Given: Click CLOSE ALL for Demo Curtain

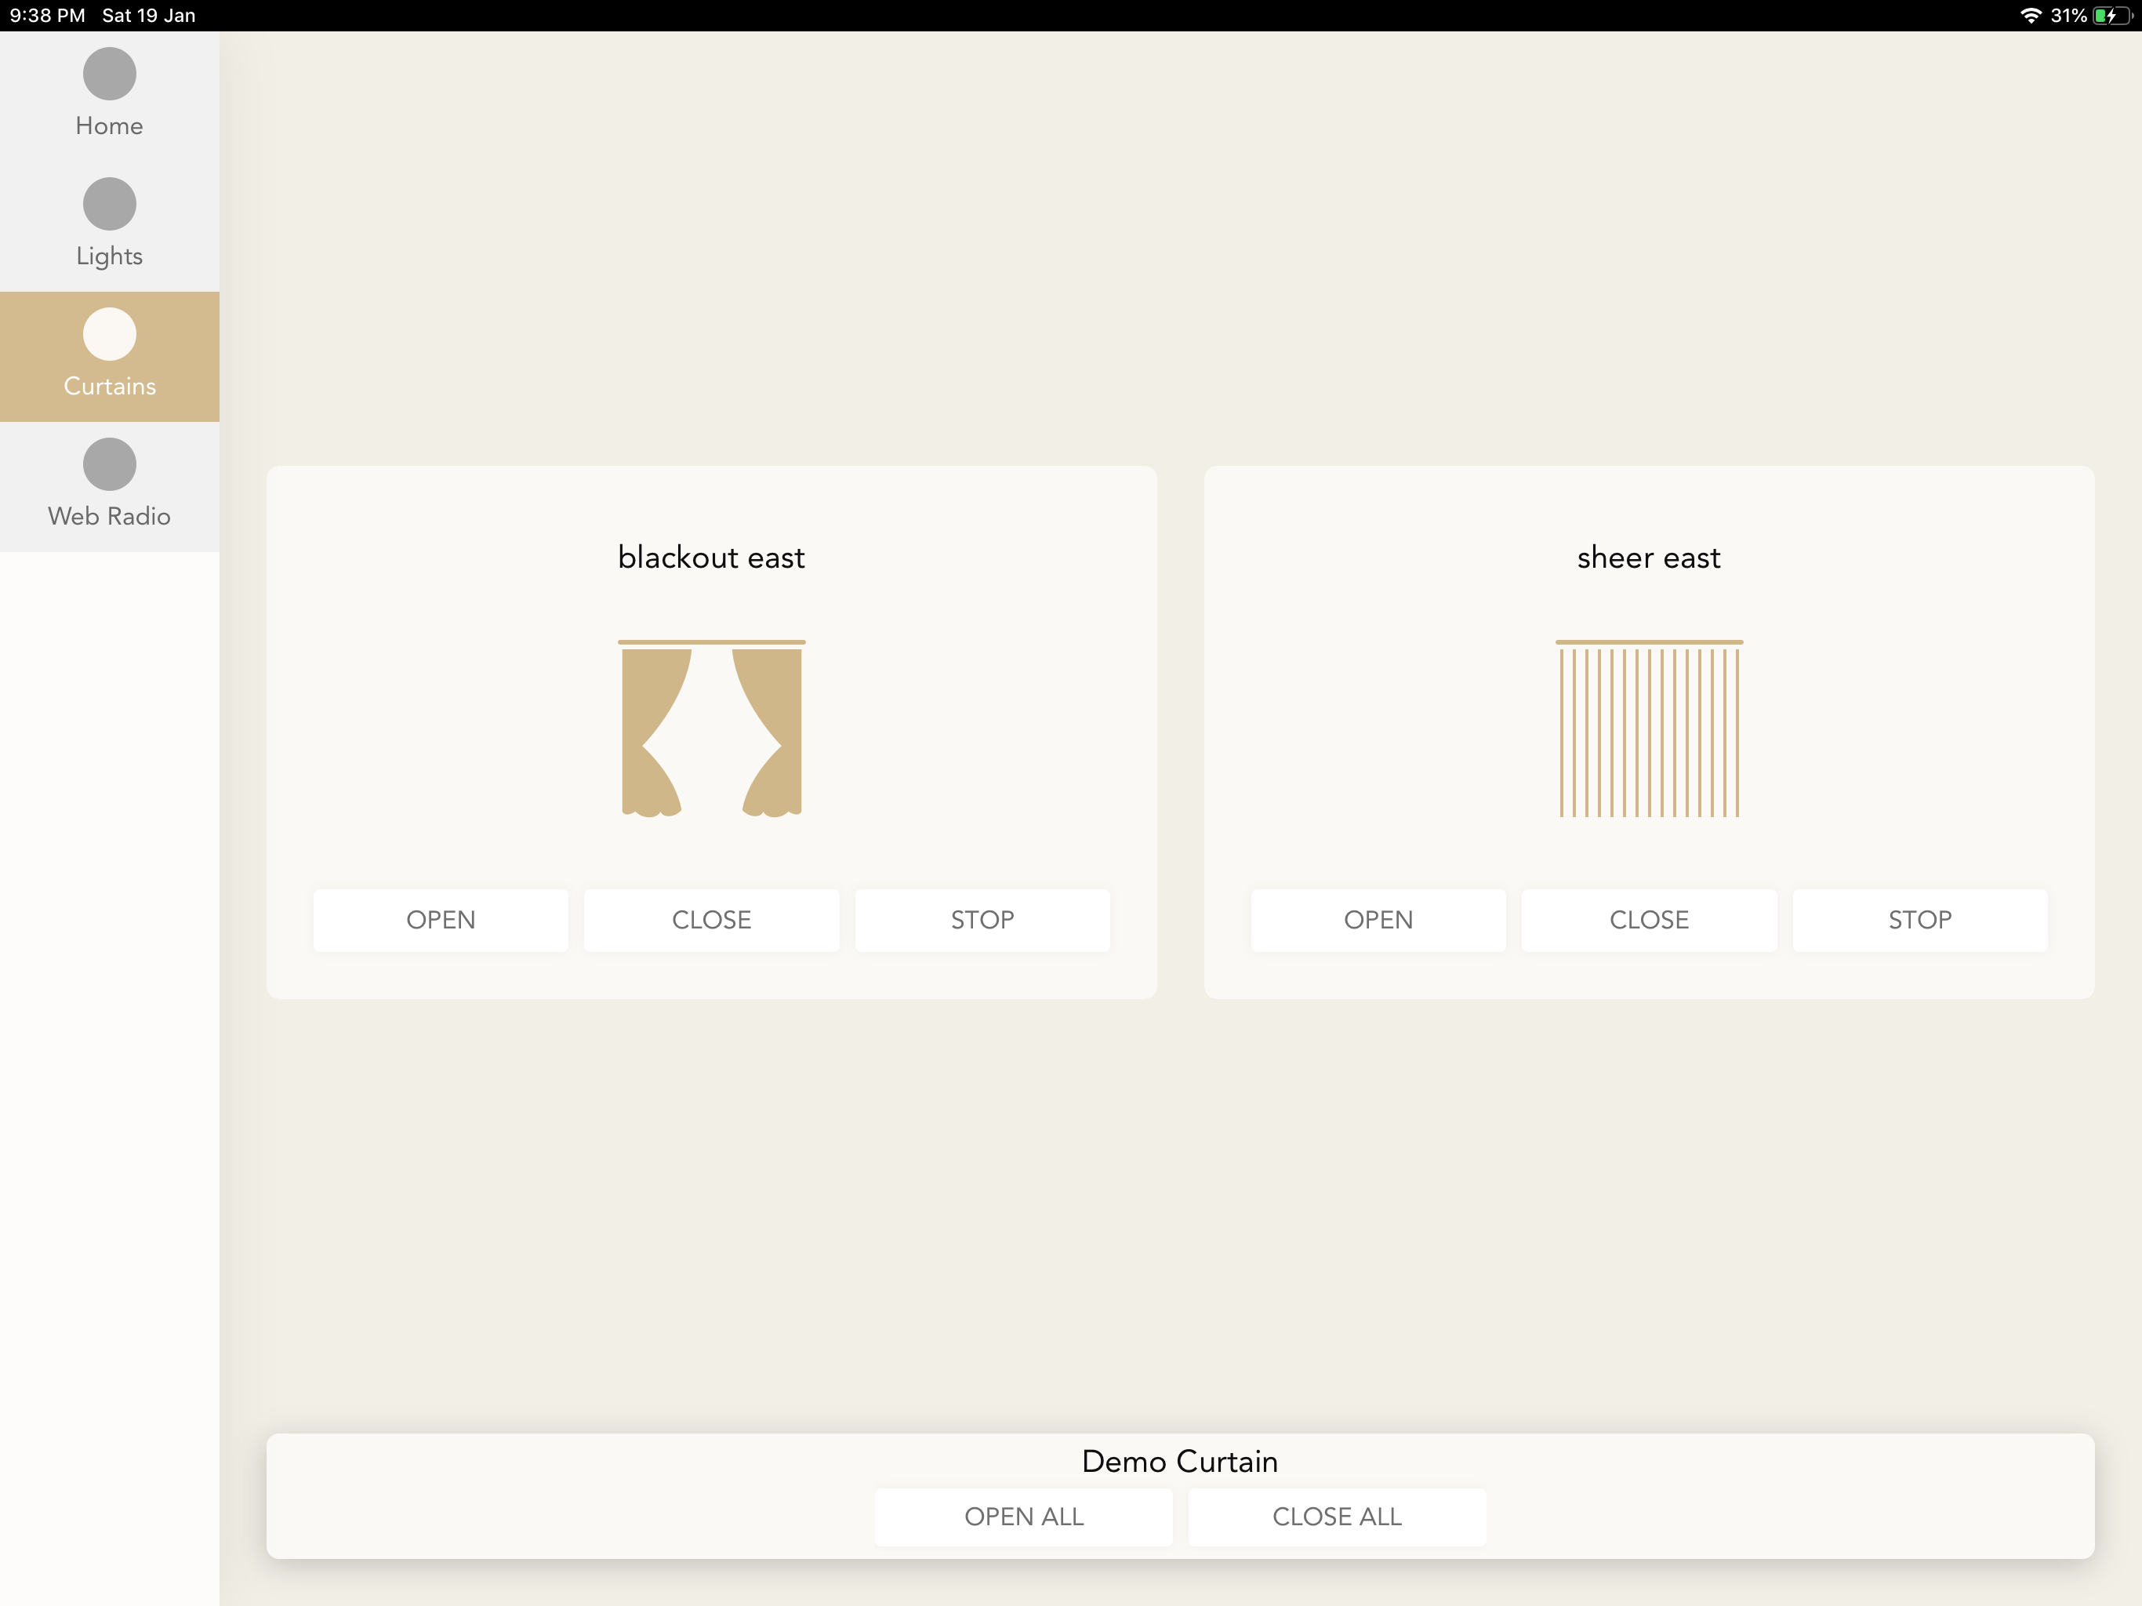Looking at the screenshot, I should coord(1336,1516).
